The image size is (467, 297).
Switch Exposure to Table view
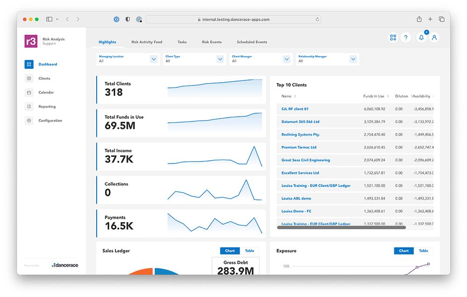coord(424,251)
